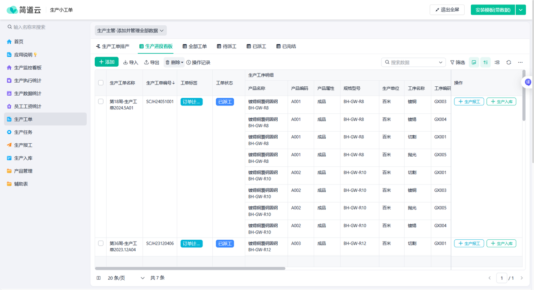The image size is (534, 290).
Task: Check the SCJH23120406 work order row
Action: click(101, 243)
